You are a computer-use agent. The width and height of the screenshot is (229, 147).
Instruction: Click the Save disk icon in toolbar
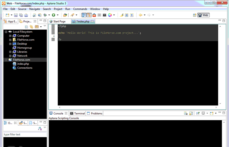pos(16,15)
